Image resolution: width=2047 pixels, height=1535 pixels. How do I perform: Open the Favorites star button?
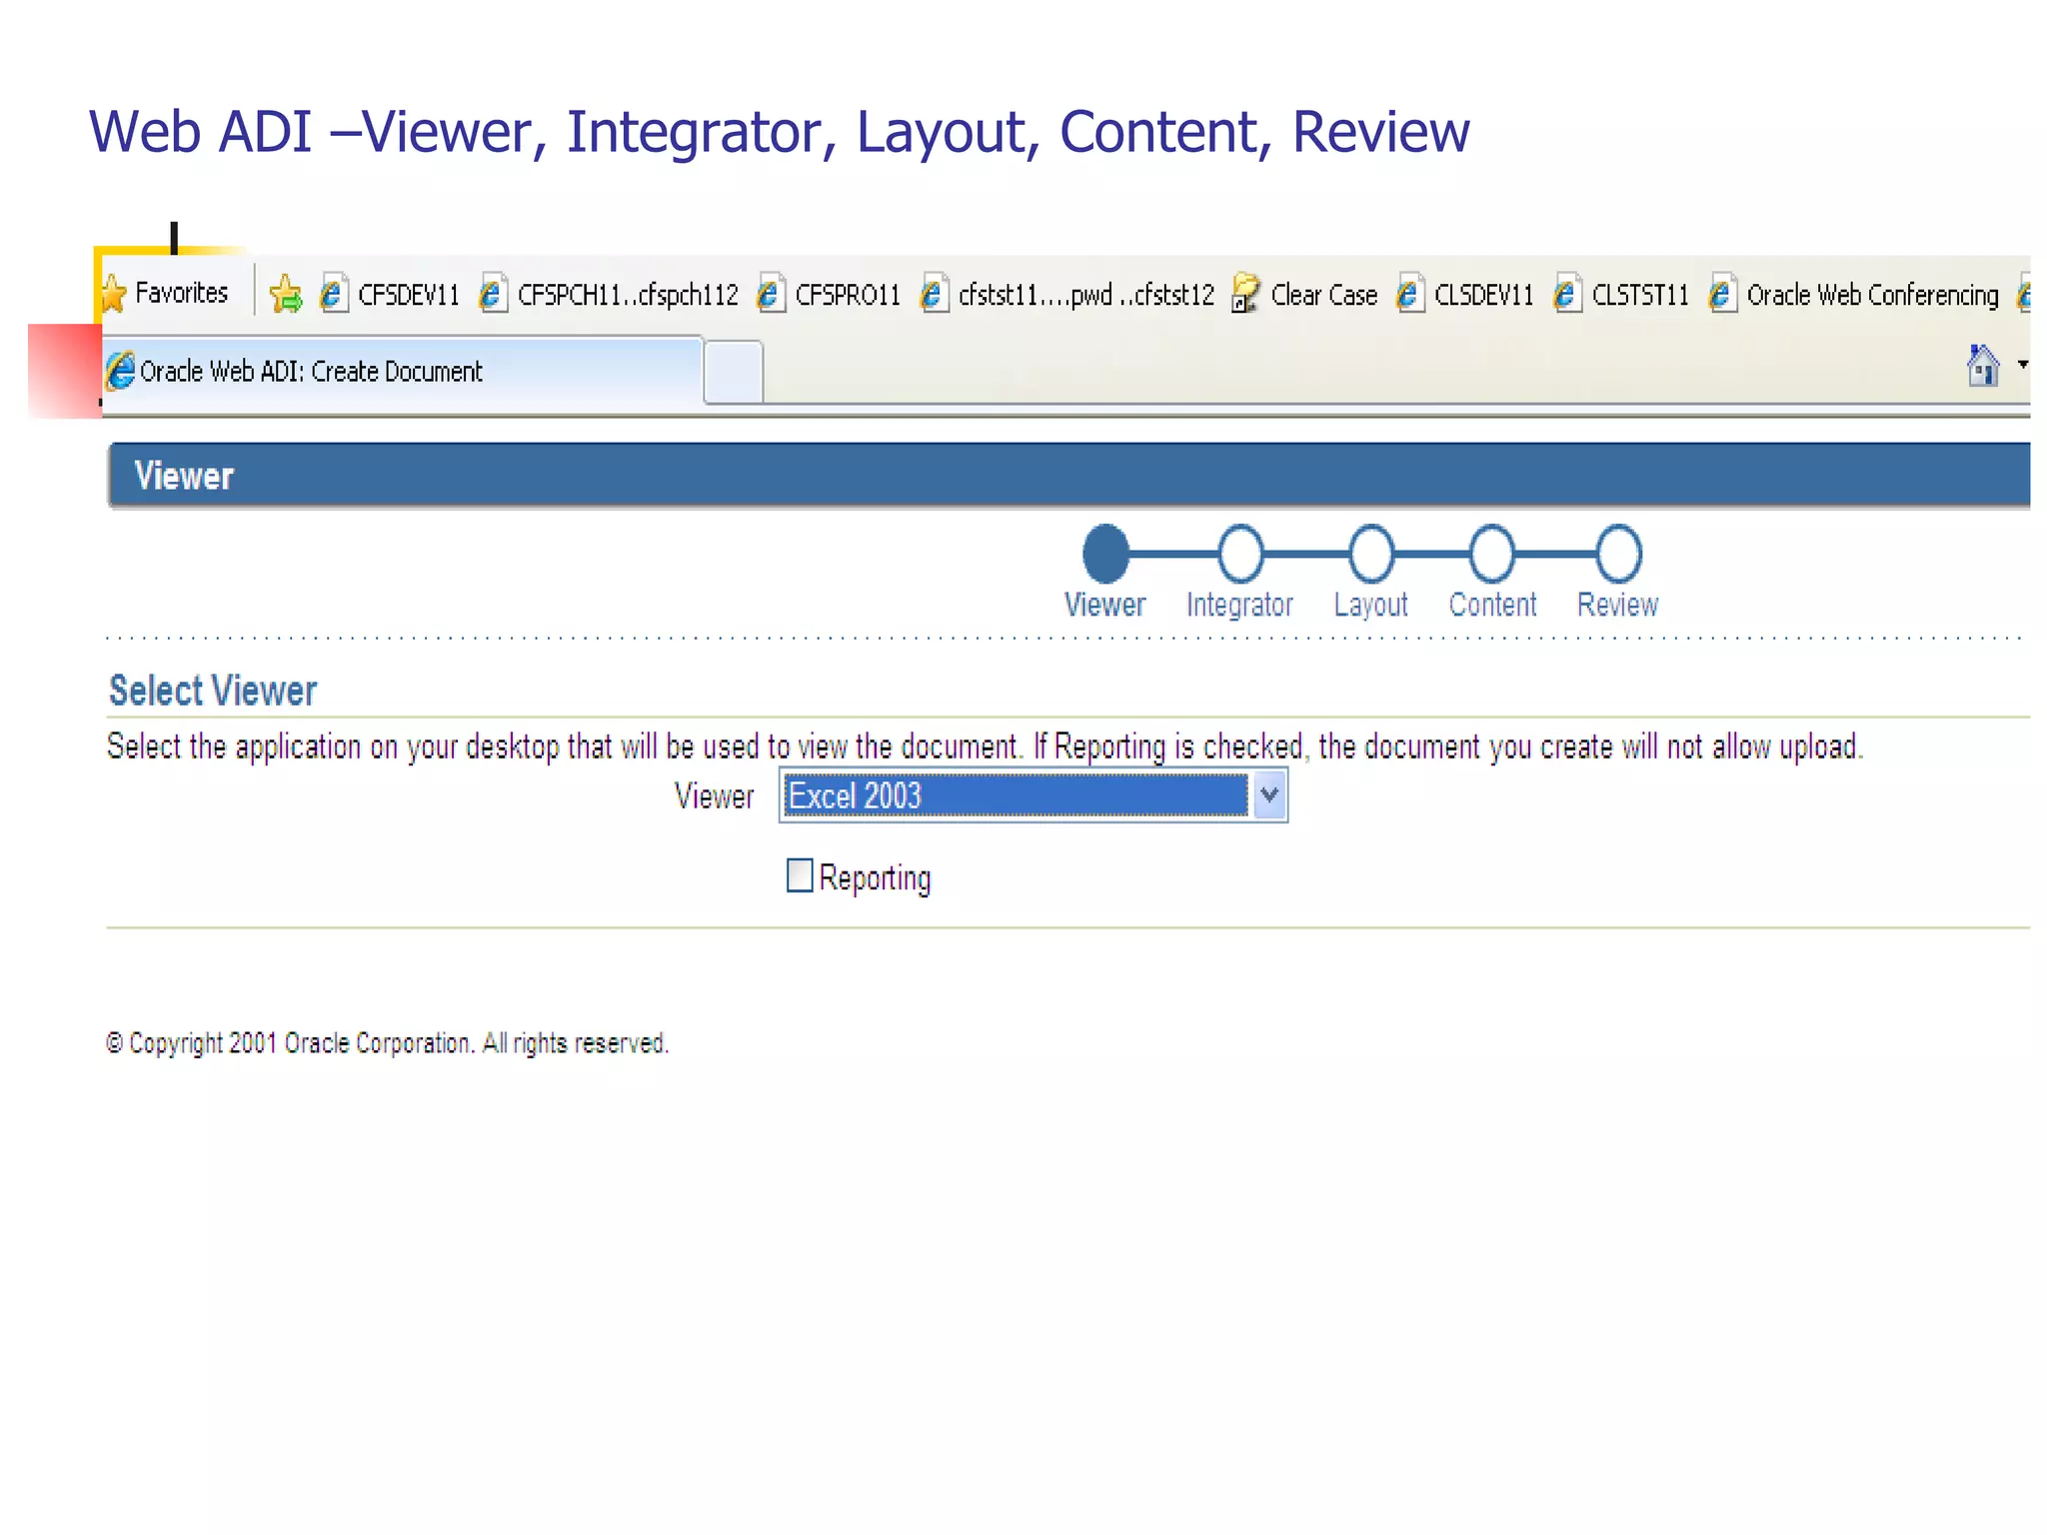(168, 293)
